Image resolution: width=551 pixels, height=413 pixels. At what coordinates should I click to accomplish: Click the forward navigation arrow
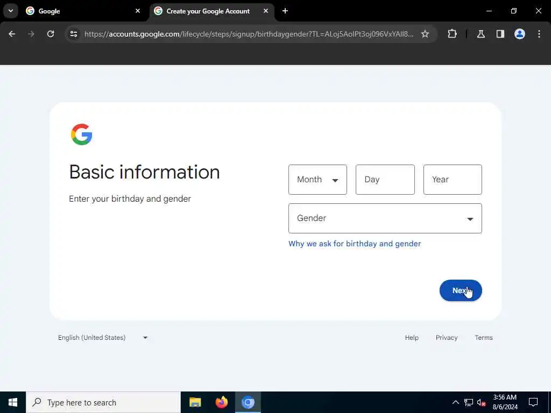31,34
